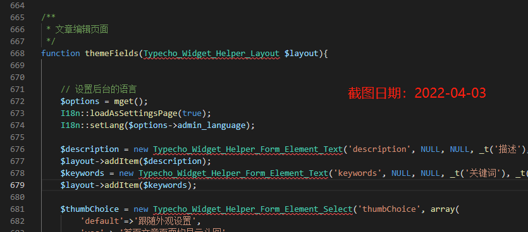Place cursor on themeFields function name
Image resolution: width=528 pixels, height=232 pixels.
point(112,54)
